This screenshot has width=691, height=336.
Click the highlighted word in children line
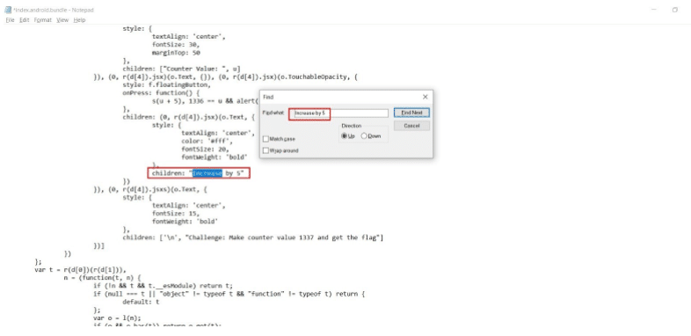tap(207, 173)
